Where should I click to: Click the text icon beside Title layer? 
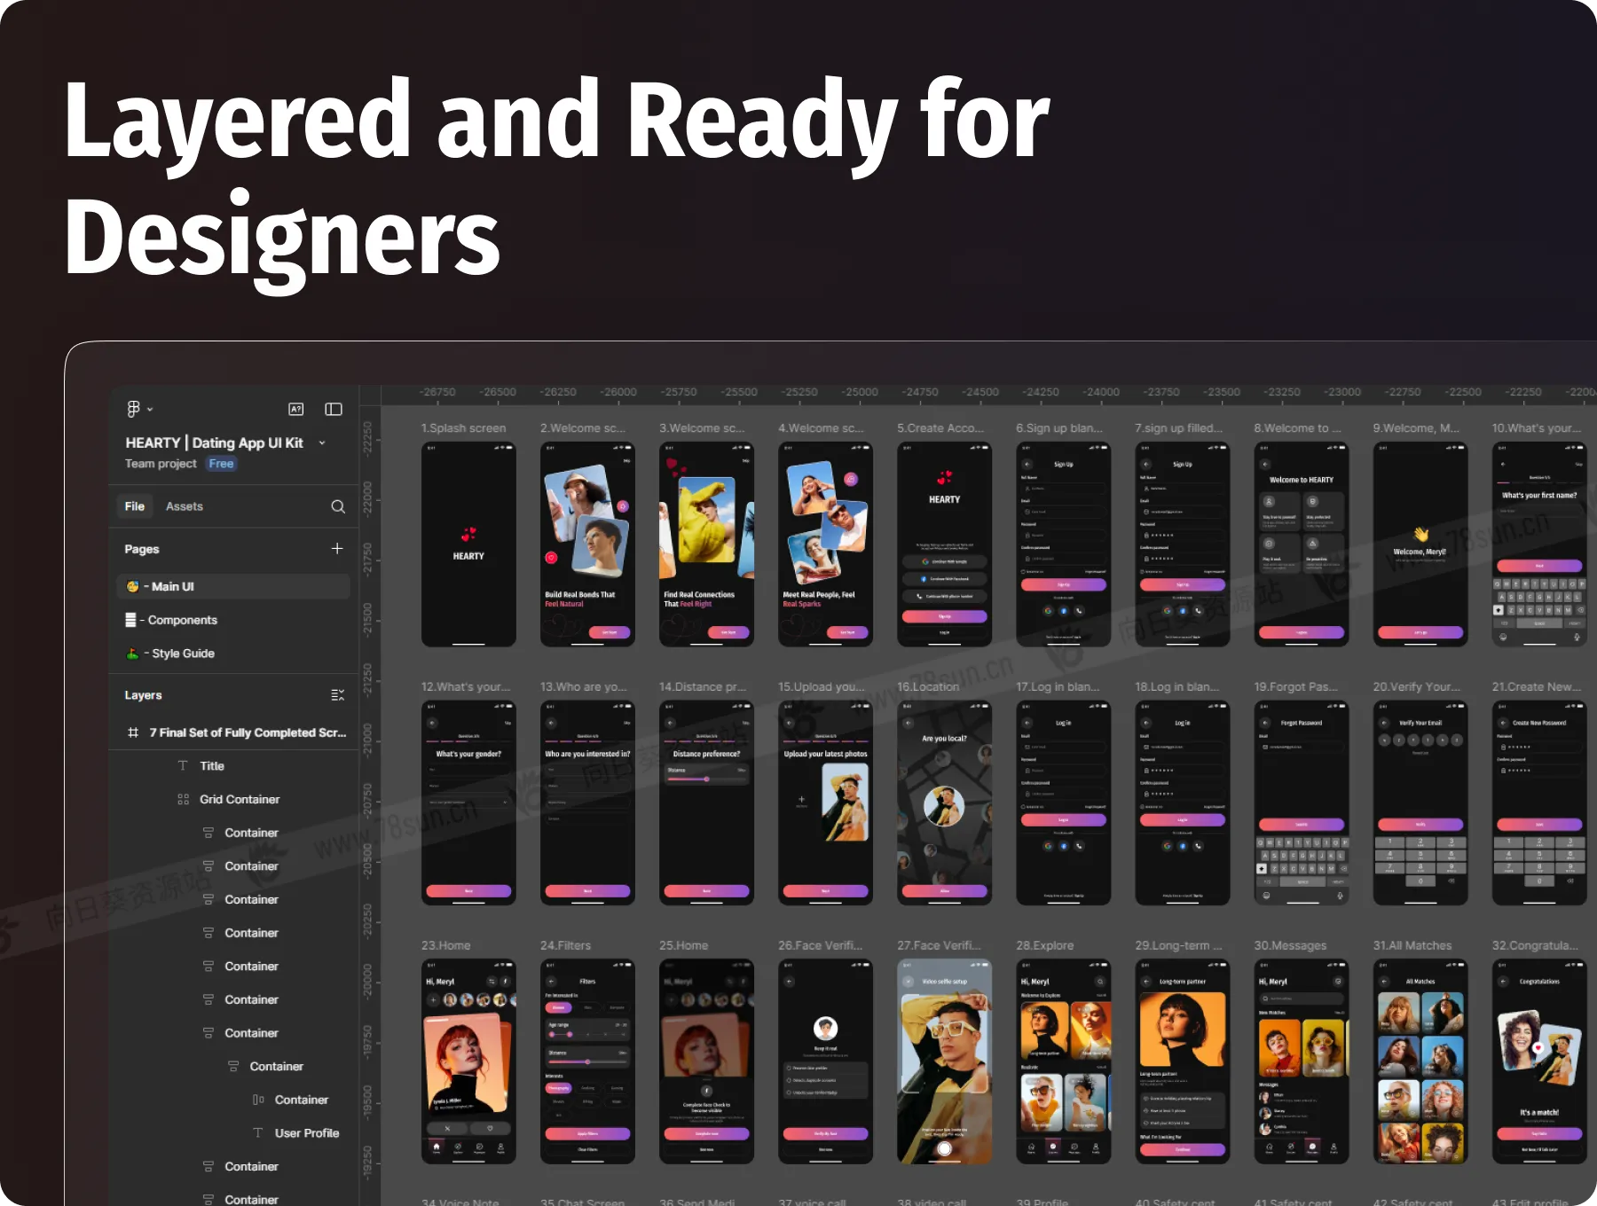click(x=183, y=766)
